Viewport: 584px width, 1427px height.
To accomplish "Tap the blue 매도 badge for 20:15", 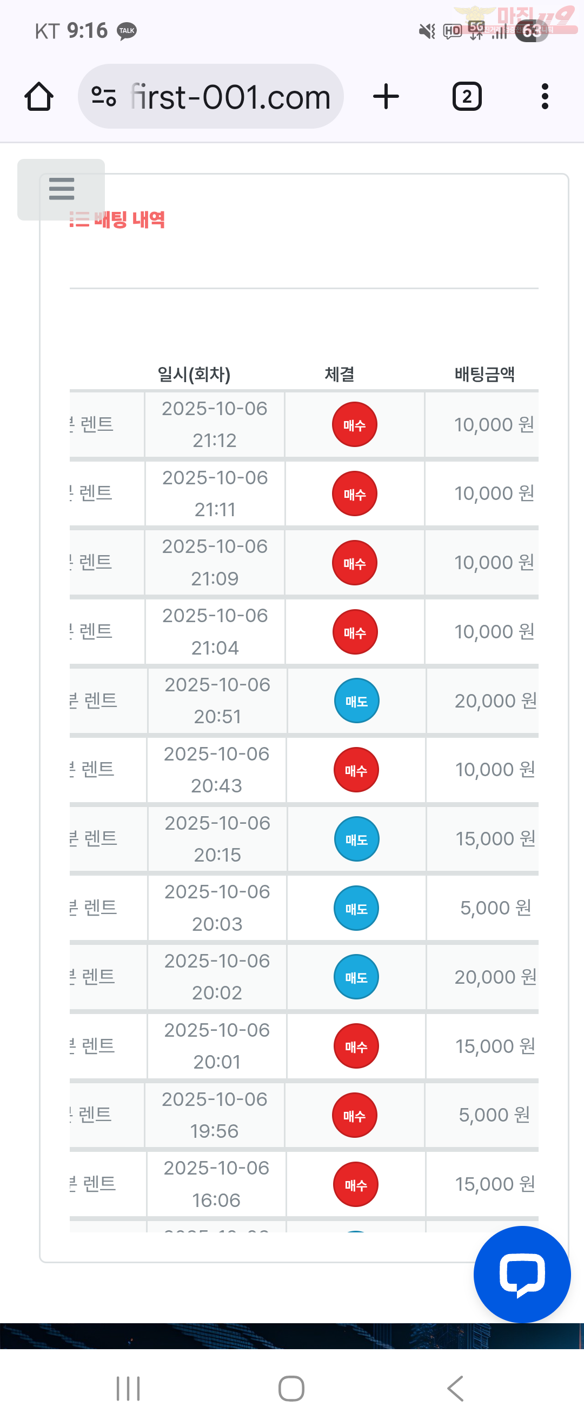I will 357,839.
